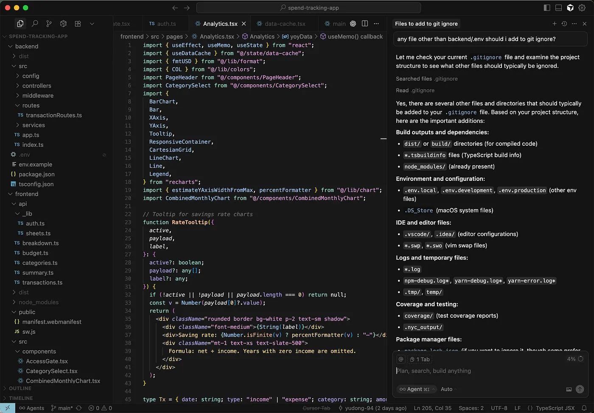Switch to the main tab
The height and width of the screenshot is (413, 594).
[335, 24]
